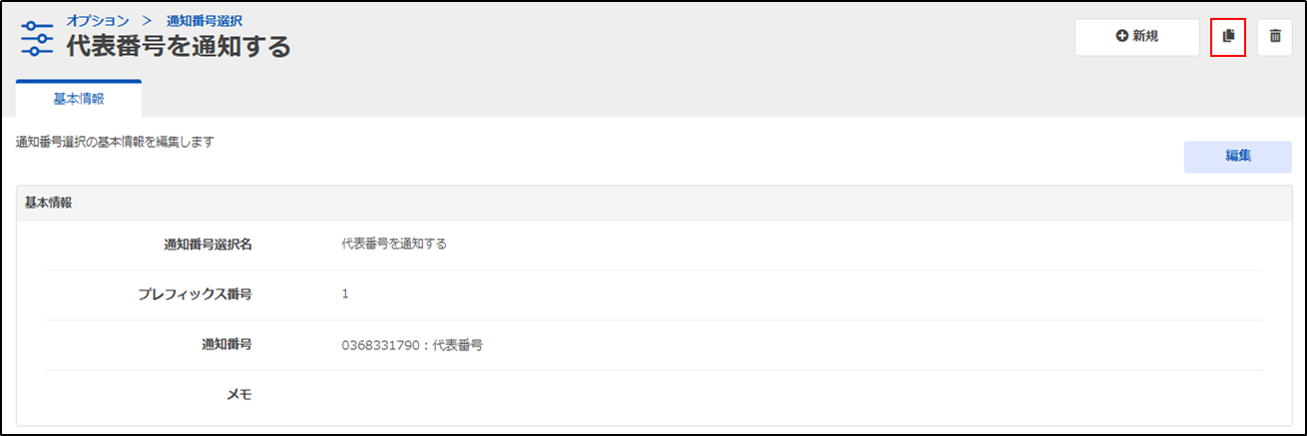
Task: Click the 代表番号を通知する page title
Action: 179,46
